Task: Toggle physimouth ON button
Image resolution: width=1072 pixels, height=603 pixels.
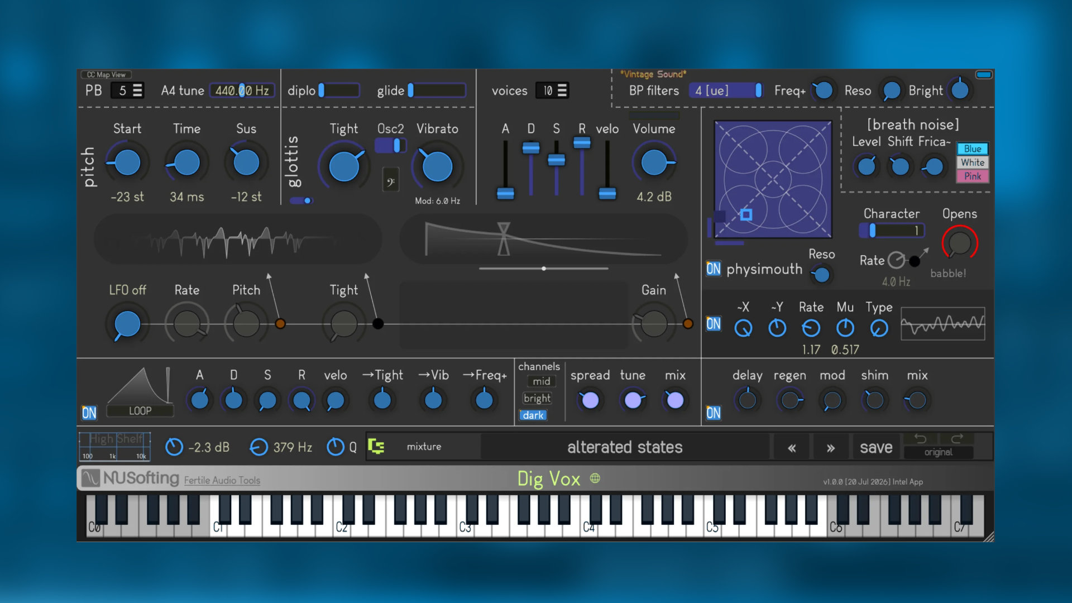Action: point(714,269)
